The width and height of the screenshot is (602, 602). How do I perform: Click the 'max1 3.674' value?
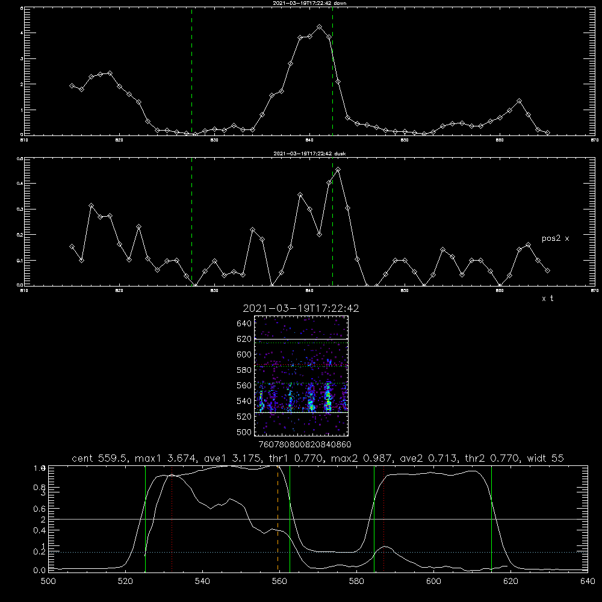(166, 458)
